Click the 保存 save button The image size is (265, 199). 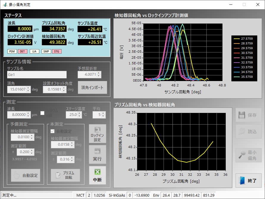[248, 115]
